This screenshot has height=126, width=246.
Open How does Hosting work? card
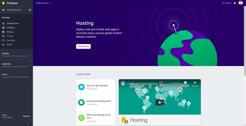(96, 103)
